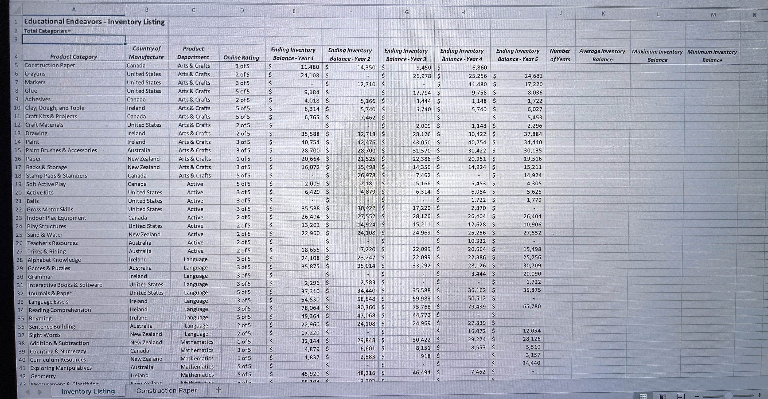
Task: Switch to Normal view in the status bar
Action: click(643, 397)
